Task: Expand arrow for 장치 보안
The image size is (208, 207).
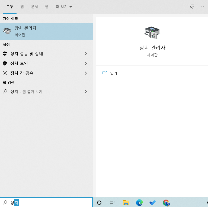Action: click(x=86, y=63)
